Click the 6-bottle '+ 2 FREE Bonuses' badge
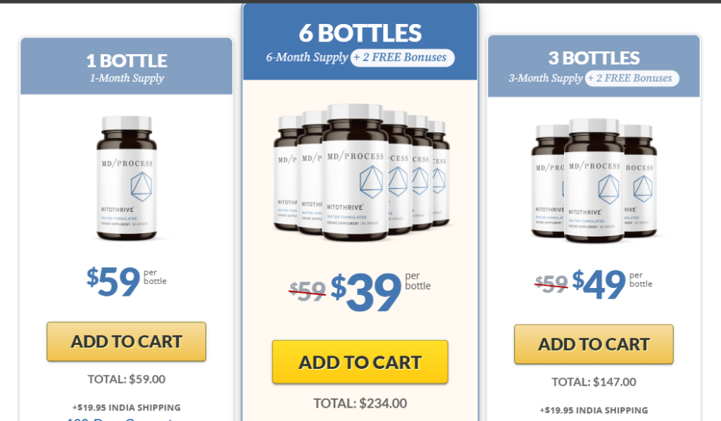 [402, 58]
